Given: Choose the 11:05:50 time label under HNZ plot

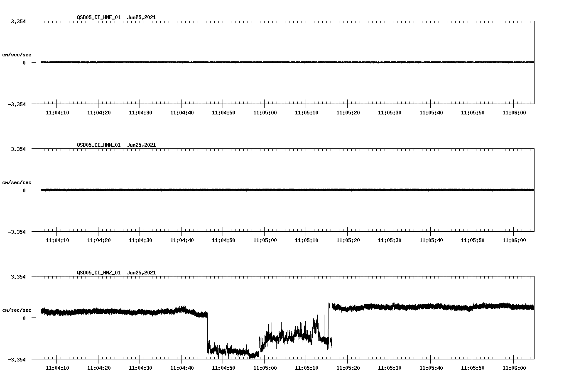Looking at the screenshot, I should tap(473, 368).
